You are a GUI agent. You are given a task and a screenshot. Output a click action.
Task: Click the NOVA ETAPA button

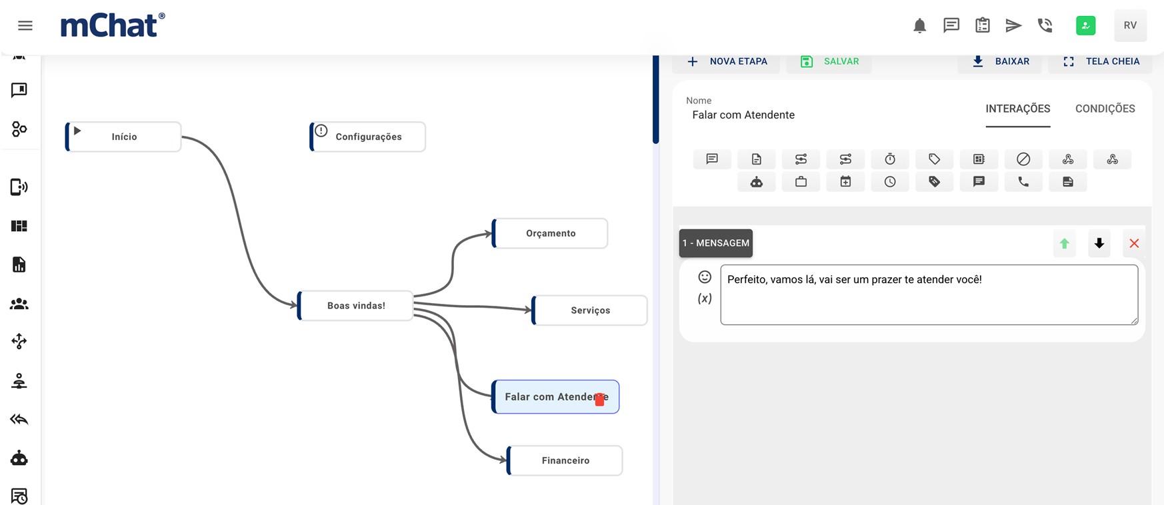point(727,61)
